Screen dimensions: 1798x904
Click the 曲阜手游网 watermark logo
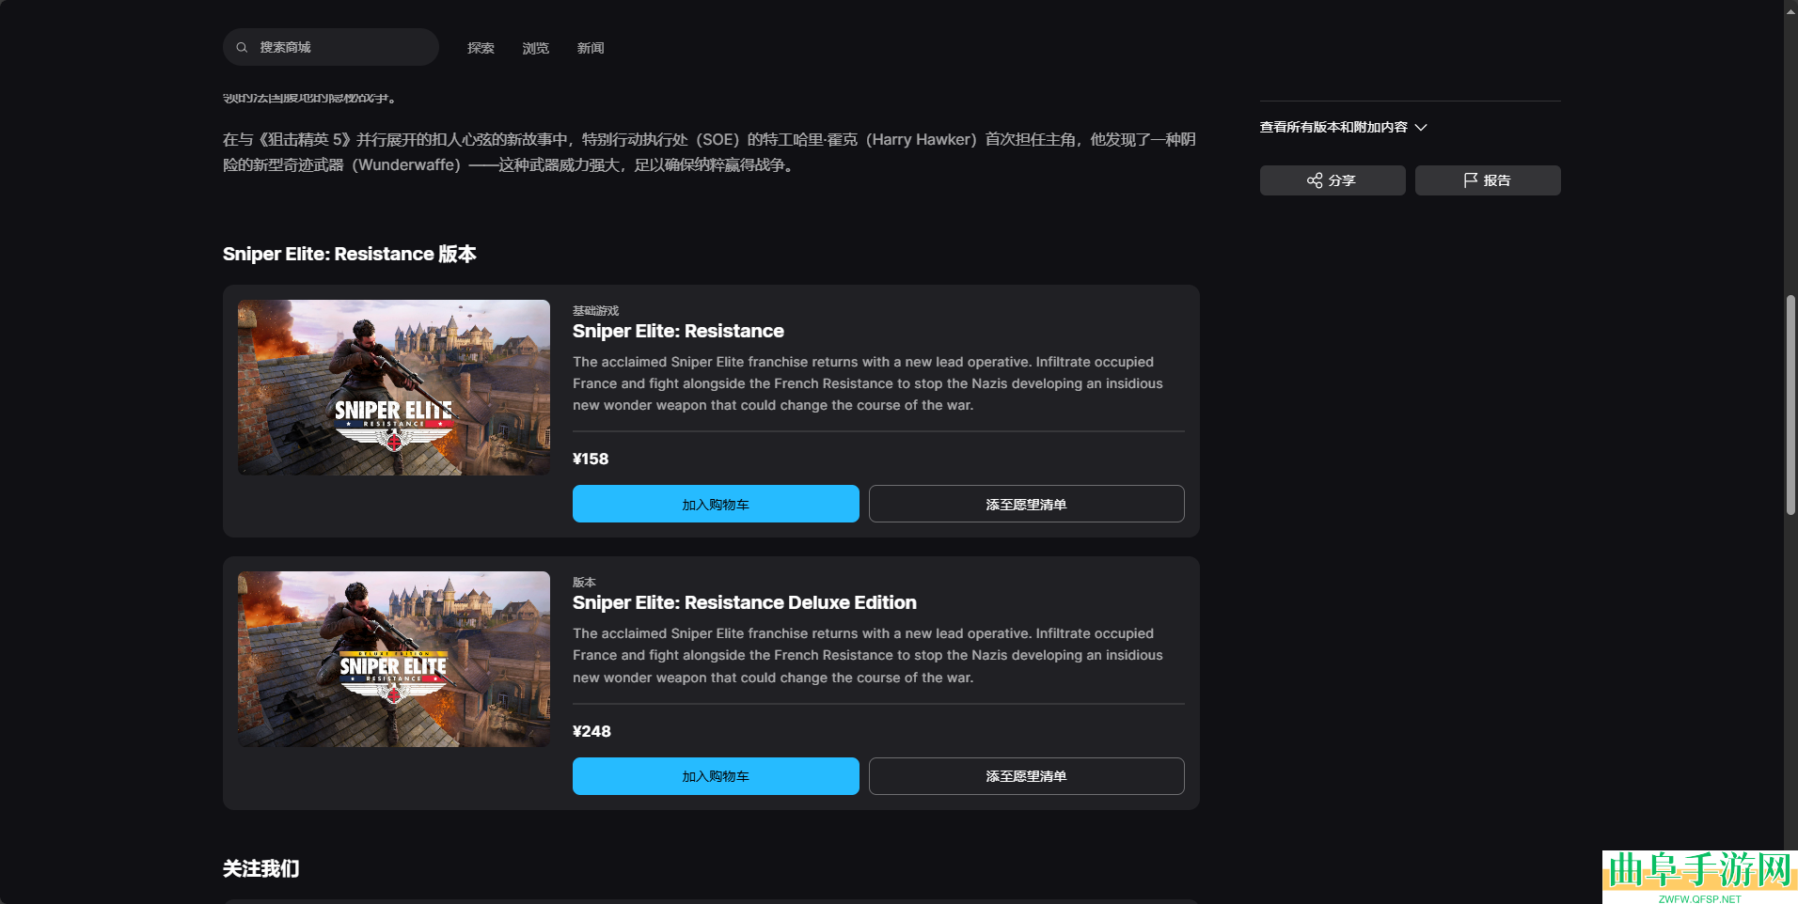(x=1699, y=874)
